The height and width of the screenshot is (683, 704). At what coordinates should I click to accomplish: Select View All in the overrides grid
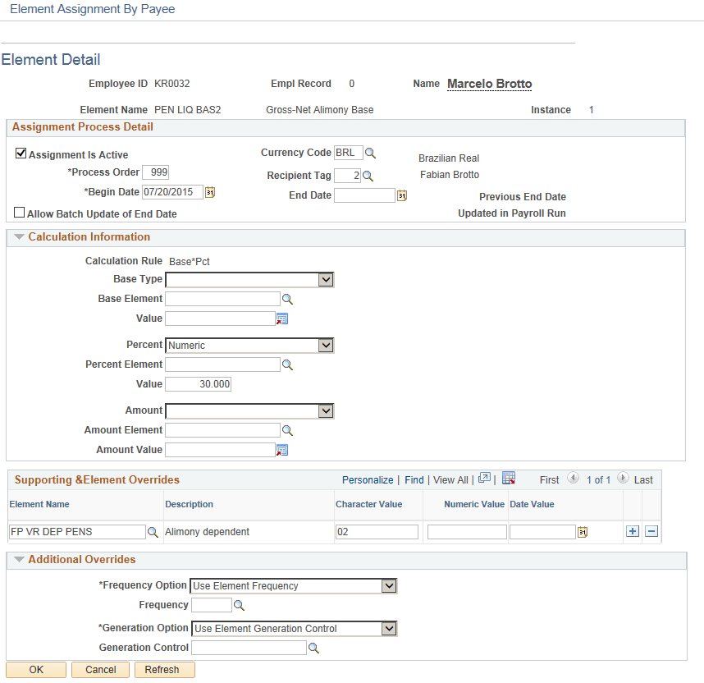450,479
